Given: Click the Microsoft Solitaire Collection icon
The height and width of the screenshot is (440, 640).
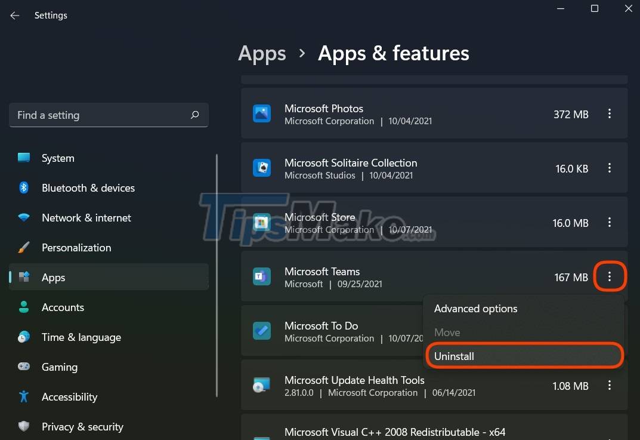Looking at the screenshot, I should pos(262,168).
